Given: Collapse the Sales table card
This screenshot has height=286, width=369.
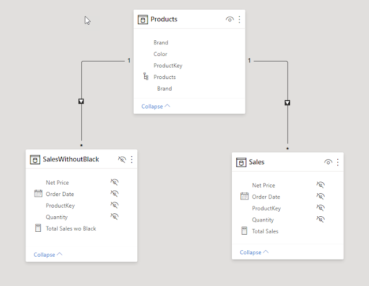Looking at the screenshot, I should (254, 253).
